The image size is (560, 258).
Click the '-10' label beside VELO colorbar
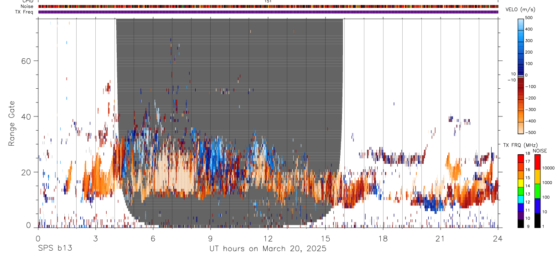click(x=512, y=80)
